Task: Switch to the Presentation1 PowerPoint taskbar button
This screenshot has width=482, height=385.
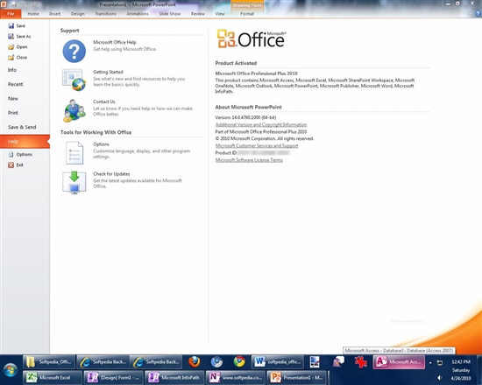Action: coord(296,377)
